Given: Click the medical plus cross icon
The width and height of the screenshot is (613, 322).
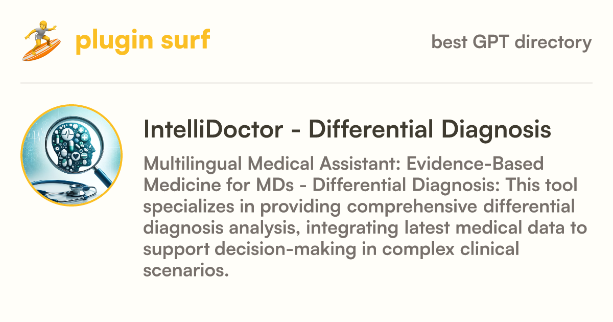Looking at the screenshot, I should [85, 137].
